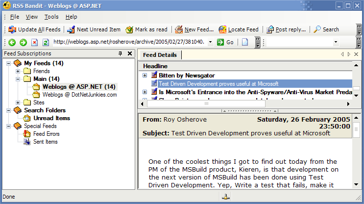Click the Sites folder icon

coord(27,102)
